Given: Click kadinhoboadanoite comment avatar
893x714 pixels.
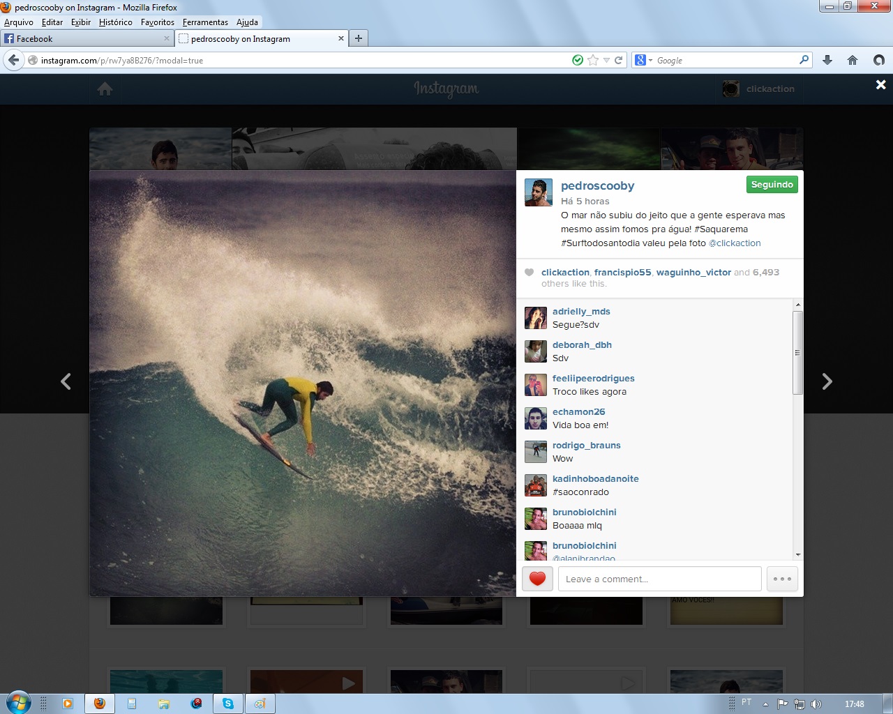Looking at the screenshot, I should point(536,485).
